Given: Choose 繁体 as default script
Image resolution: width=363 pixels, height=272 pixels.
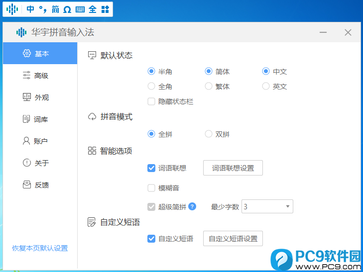Looking at the screenshot, I should (208, 86).
